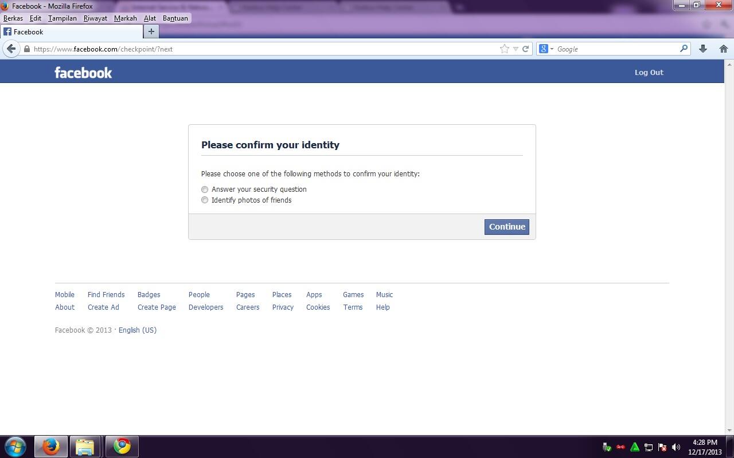734x458 pixels.
Task: Click the padlock icon in the URL bar
Action: (x=26, y=49)
